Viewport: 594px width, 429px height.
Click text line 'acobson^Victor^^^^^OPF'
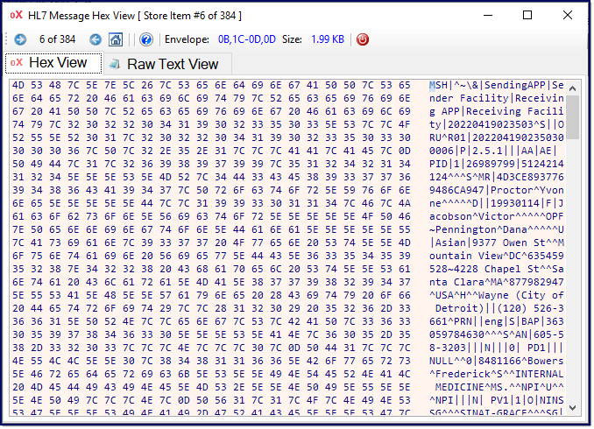496,216
